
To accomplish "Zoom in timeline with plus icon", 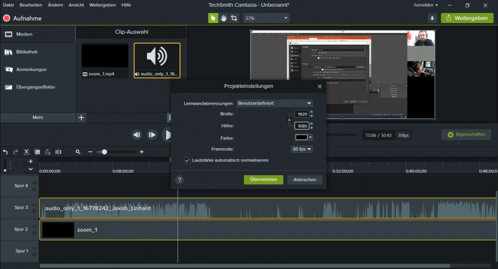I will click(142, 152).
